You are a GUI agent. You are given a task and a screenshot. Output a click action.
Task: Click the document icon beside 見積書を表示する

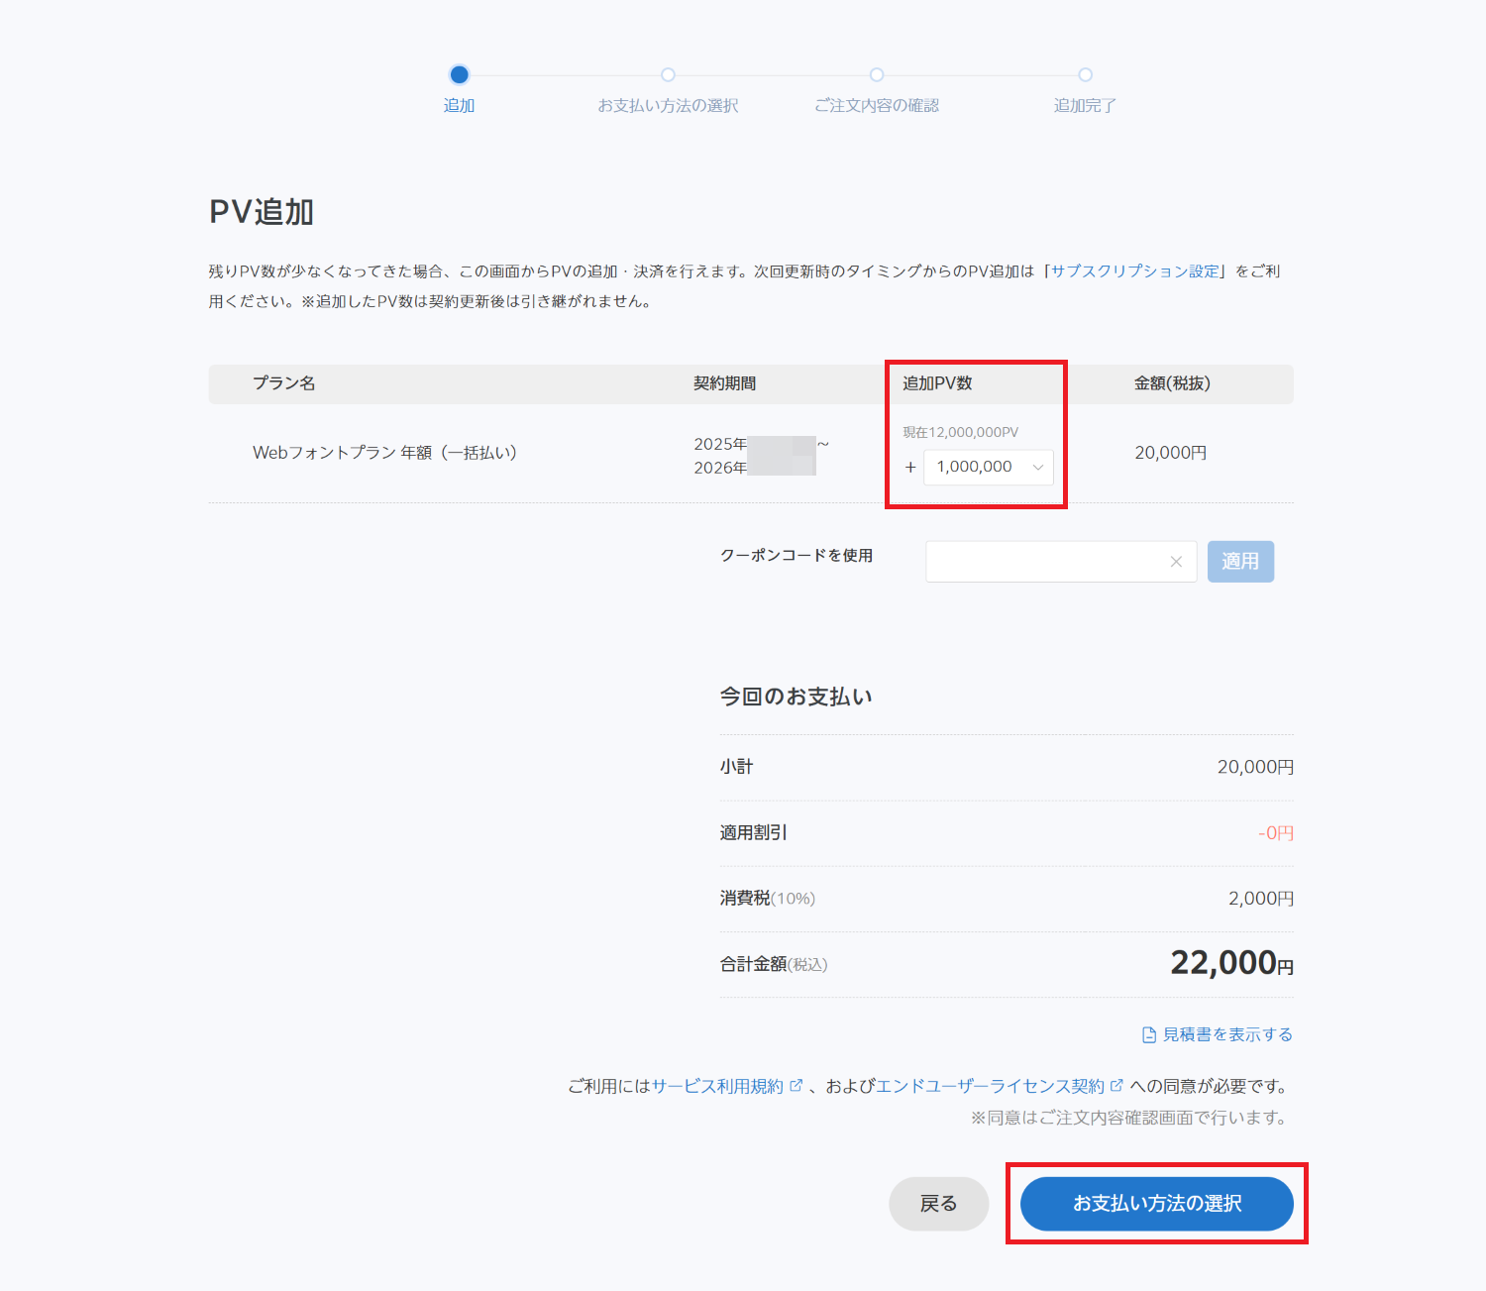click(1149, 1035)
